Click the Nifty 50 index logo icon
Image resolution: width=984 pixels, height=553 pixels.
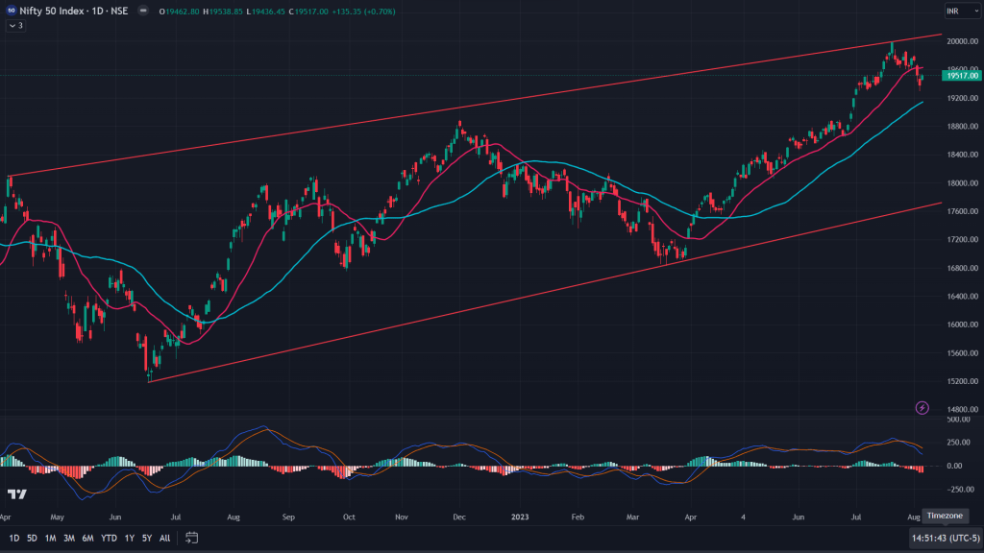pos(11,11)
